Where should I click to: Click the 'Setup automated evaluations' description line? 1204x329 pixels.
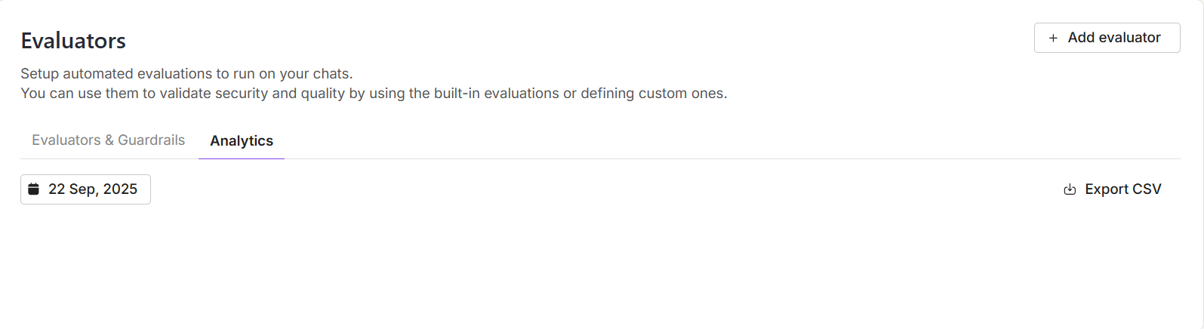click(x=186, y=74)
